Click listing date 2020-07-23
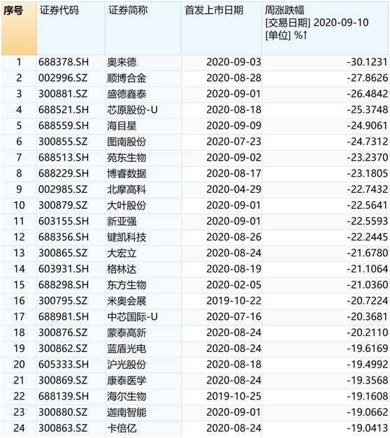390x438 pixels. tap(233, 142)
